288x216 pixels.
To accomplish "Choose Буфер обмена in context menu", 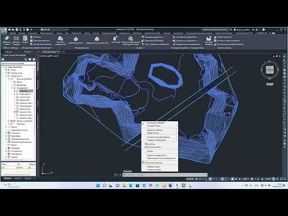I will [x=160, y=133].
